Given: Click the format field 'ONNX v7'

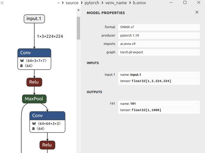Looking at the screenshot, I should (159, 27).
